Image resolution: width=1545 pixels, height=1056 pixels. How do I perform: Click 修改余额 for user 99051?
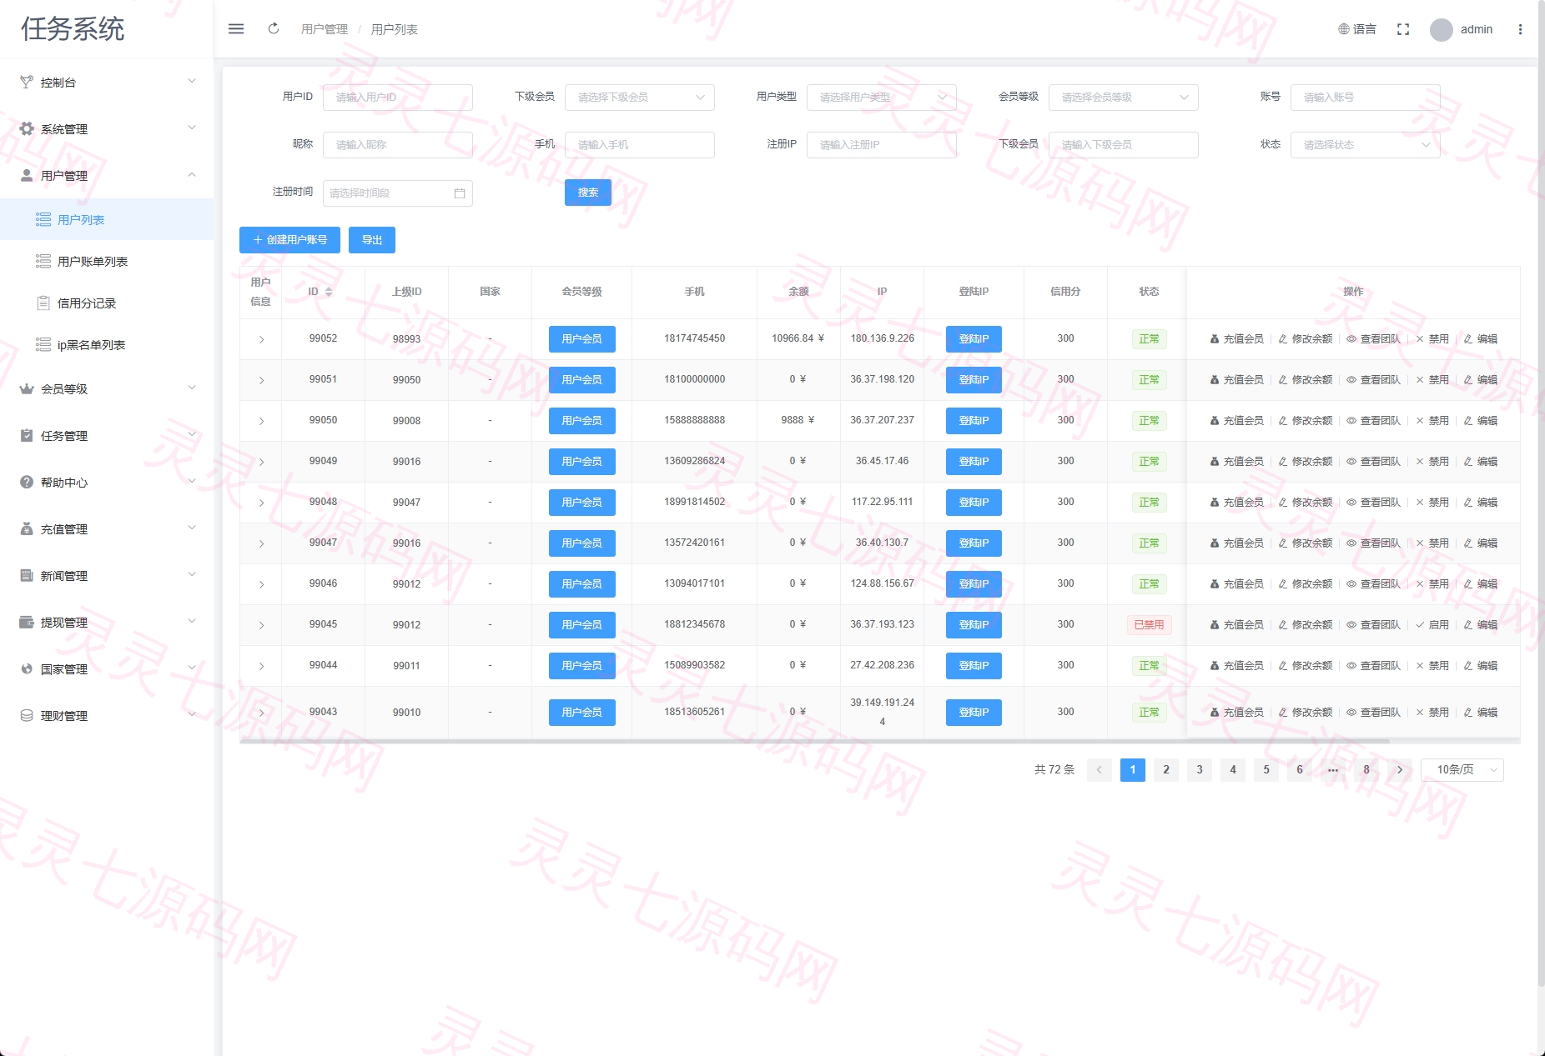1306,380
